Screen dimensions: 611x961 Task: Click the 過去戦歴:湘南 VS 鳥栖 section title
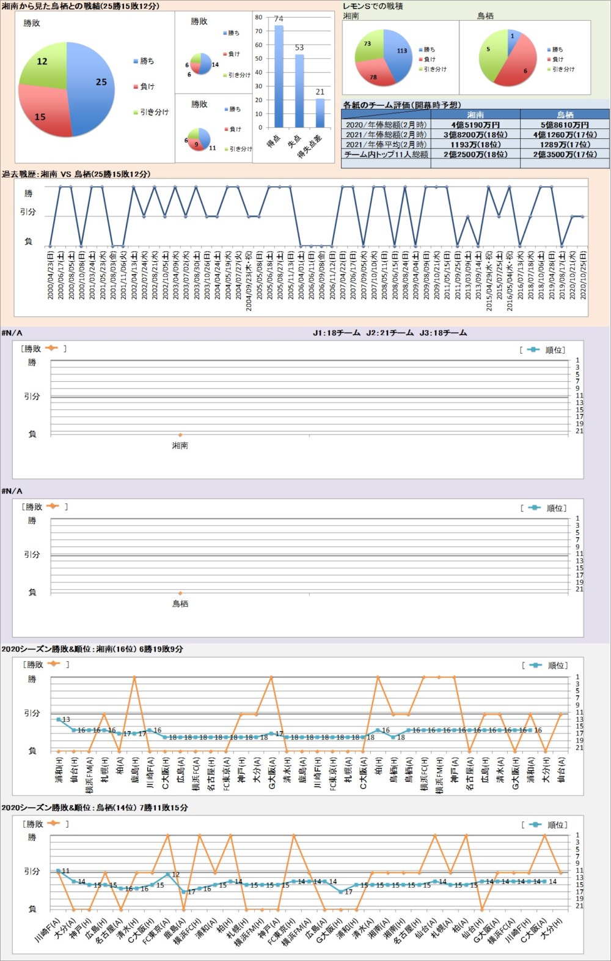76,174
